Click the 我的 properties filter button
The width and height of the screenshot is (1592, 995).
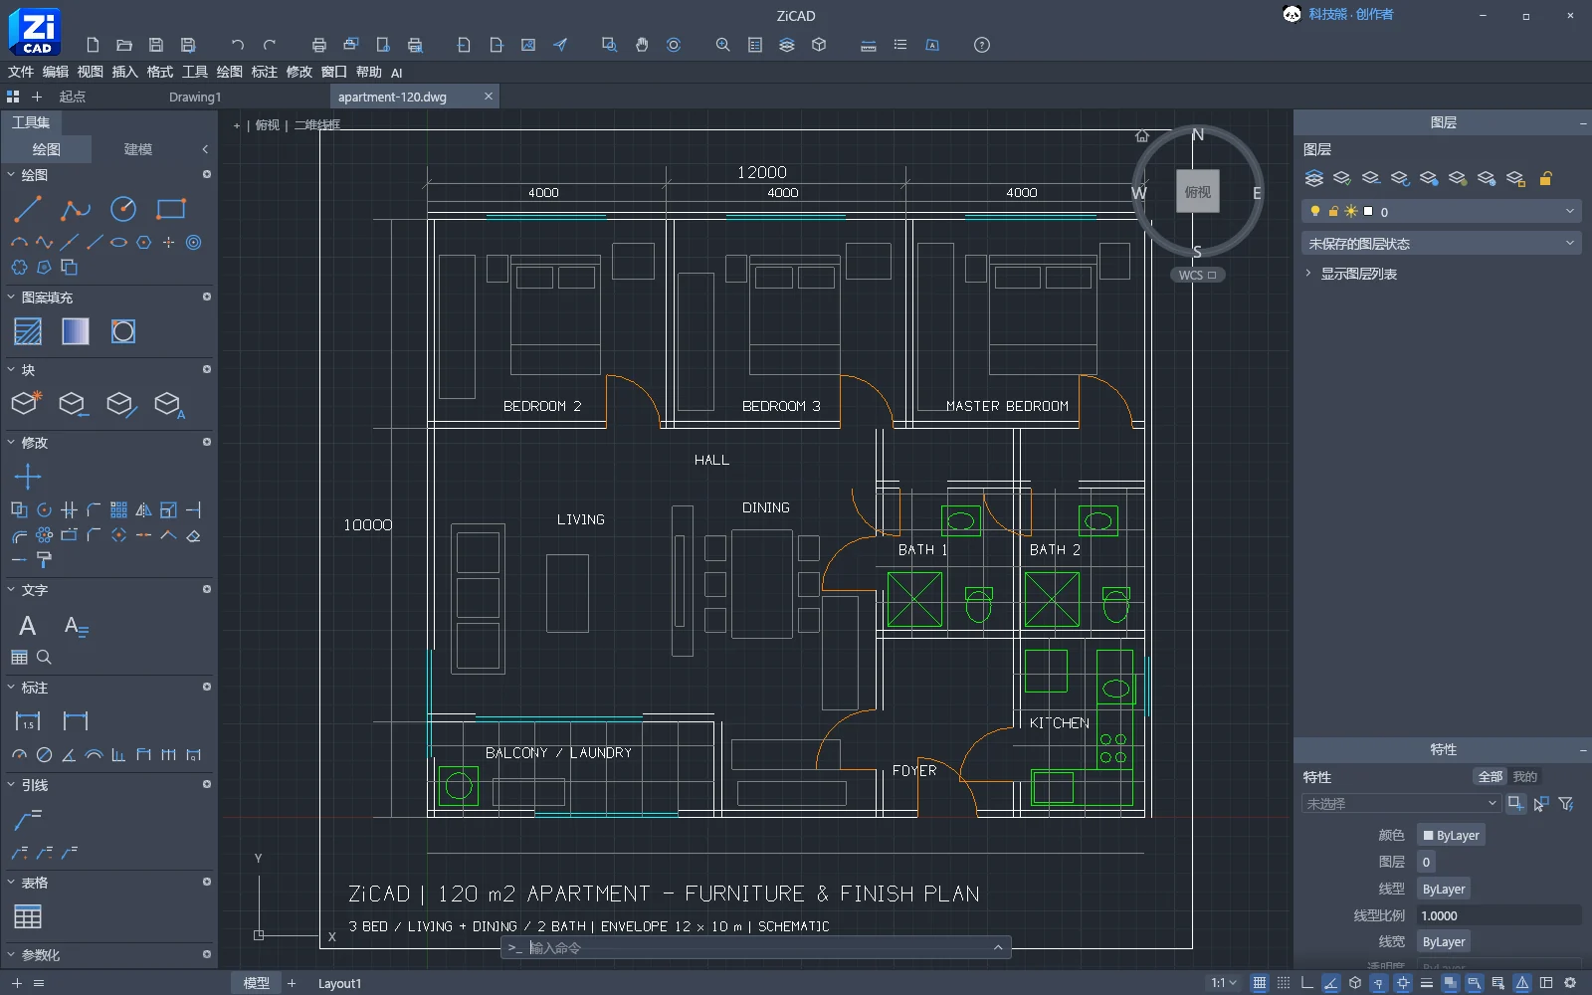tap(1524, 777)
